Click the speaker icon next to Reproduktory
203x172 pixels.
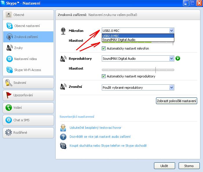[x=63, y=59]
